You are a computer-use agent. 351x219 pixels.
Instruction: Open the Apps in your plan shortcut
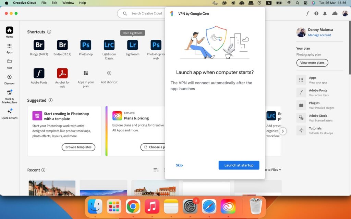pos(86,73)
